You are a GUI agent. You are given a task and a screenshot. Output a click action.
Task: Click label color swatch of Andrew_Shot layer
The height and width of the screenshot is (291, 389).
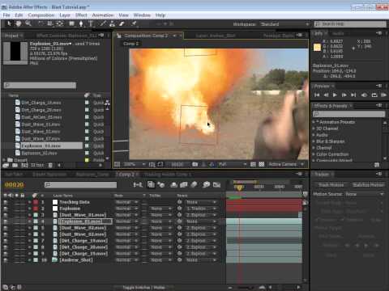(36, 260)
